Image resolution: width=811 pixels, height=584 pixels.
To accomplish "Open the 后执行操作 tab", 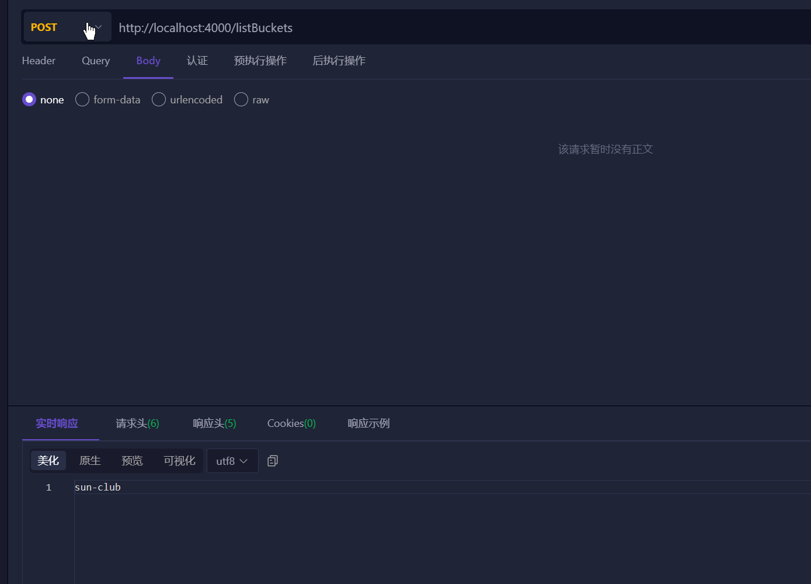I will coord(339,61).
